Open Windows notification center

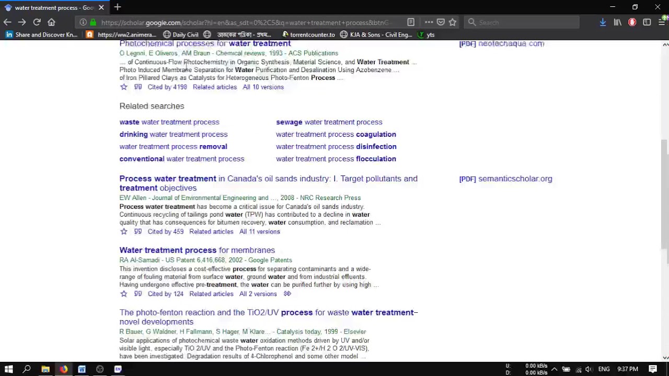(x=653, y=369)
